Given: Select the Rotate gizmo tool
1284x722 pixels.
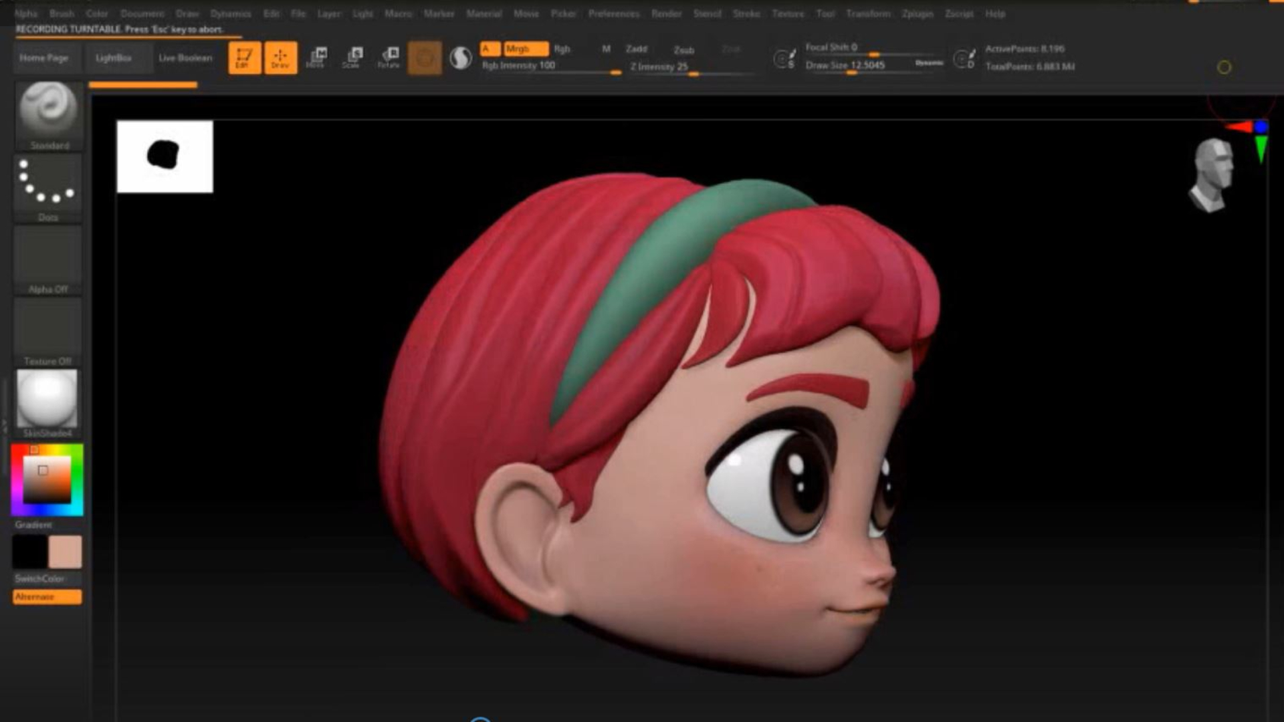Looking at the screenshot, I should tap(389, 57).
